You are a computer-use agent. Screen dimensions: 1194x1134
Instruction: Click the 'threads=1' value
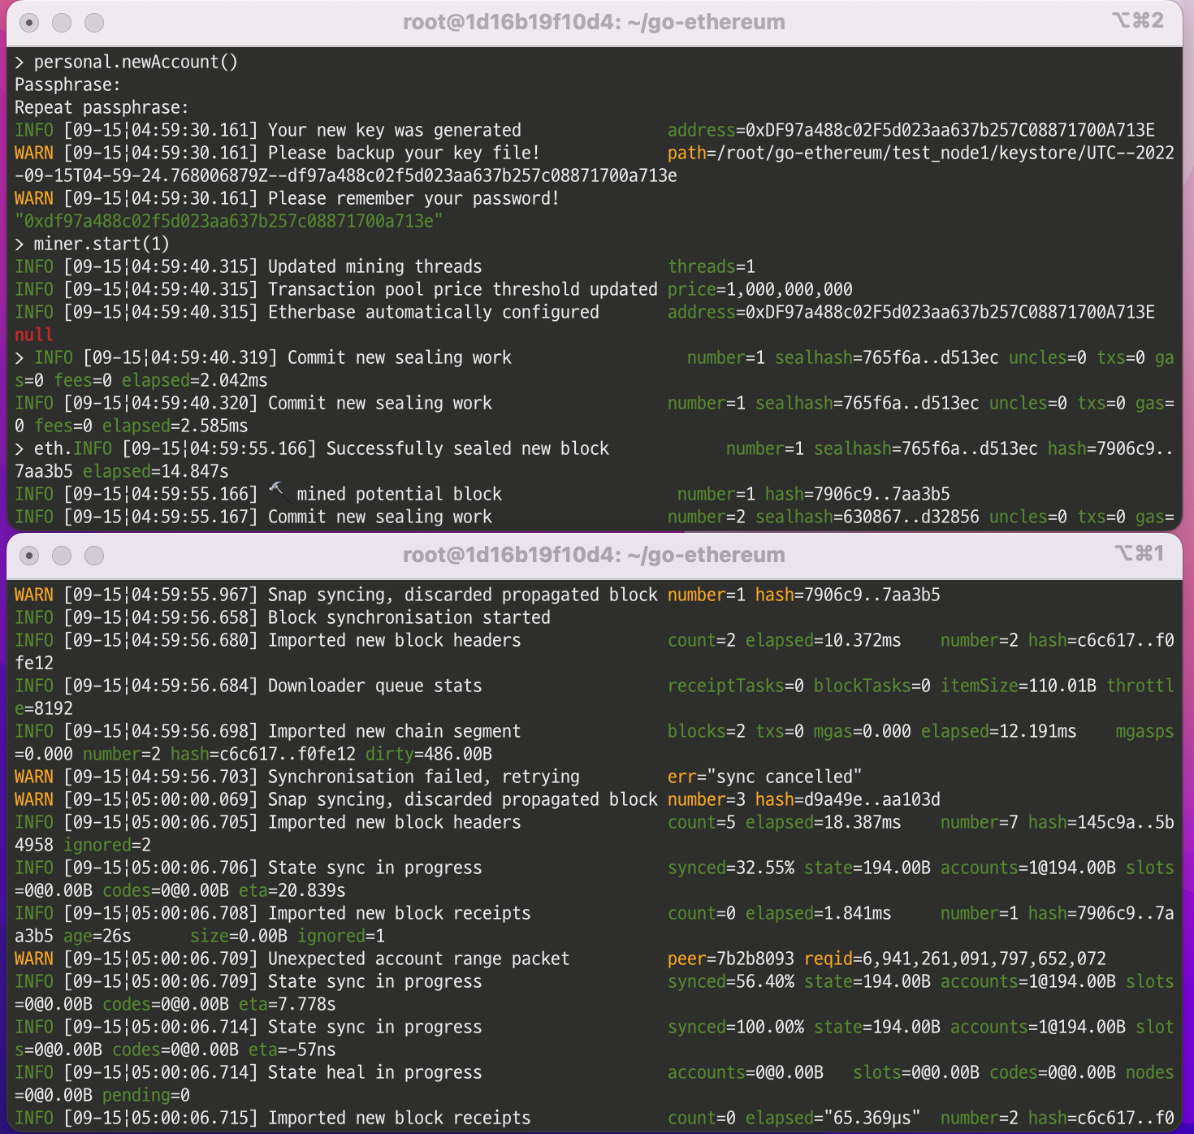[712, 266]
